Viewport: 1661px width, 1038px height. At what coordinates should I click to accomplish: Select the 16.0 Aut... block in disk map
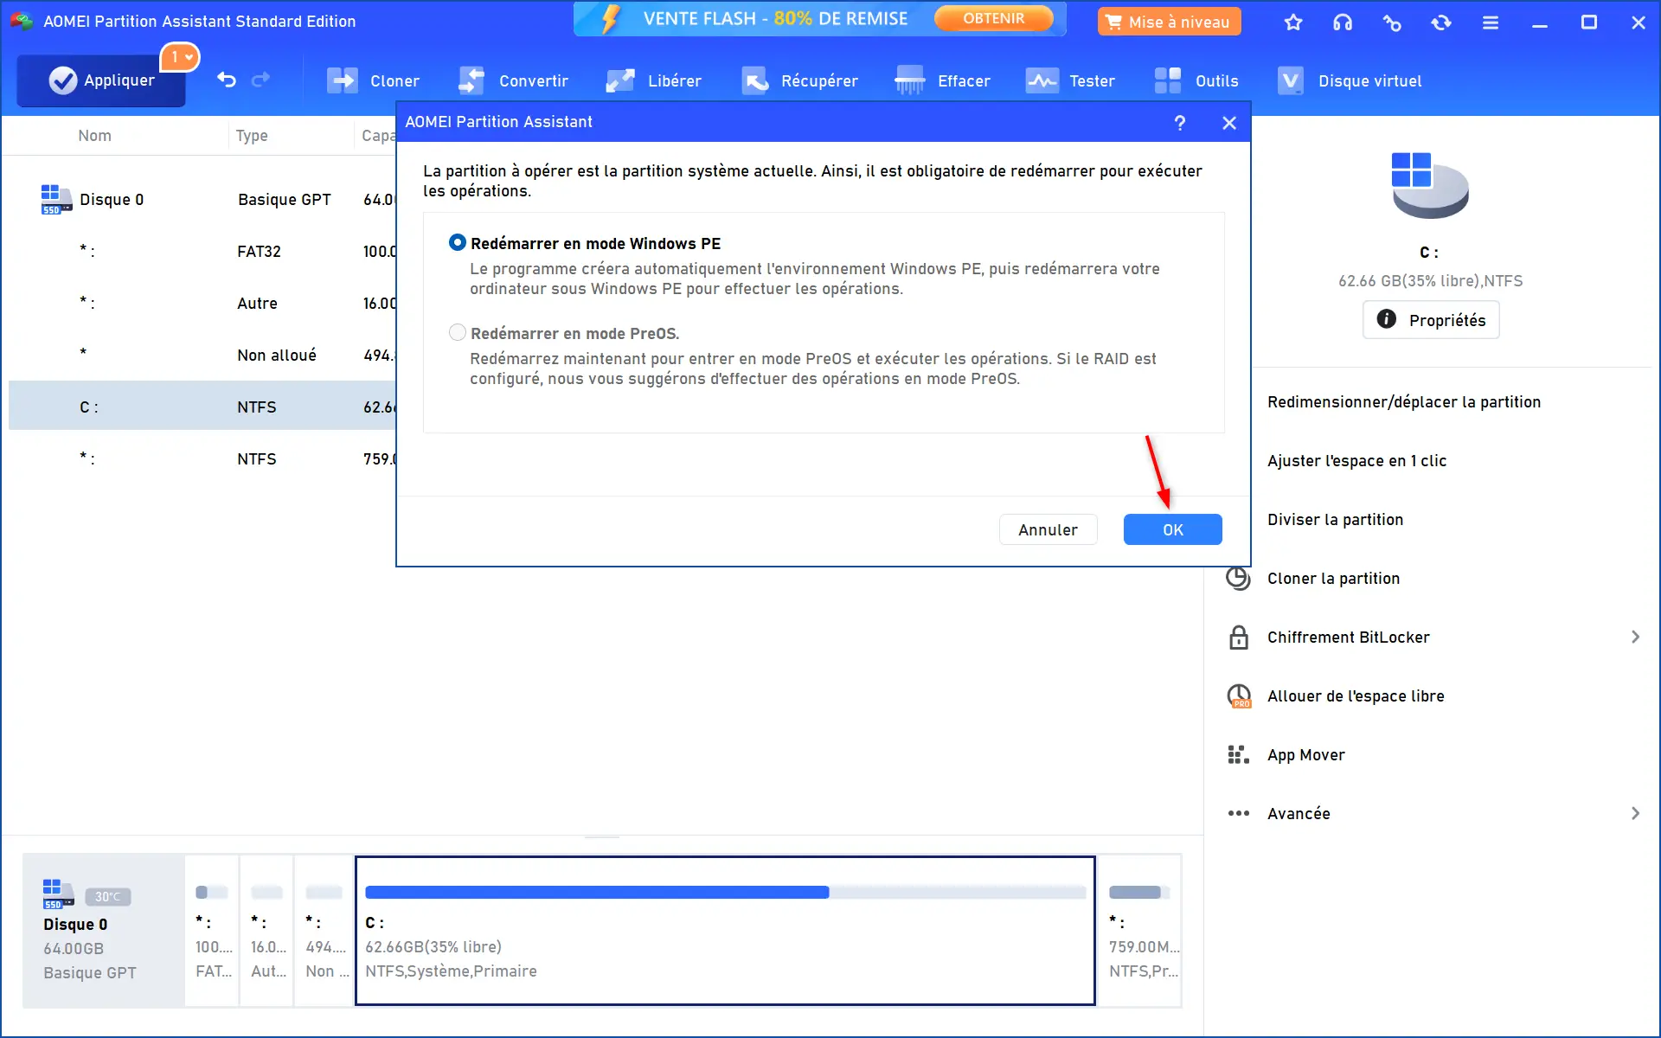(266, 930)
